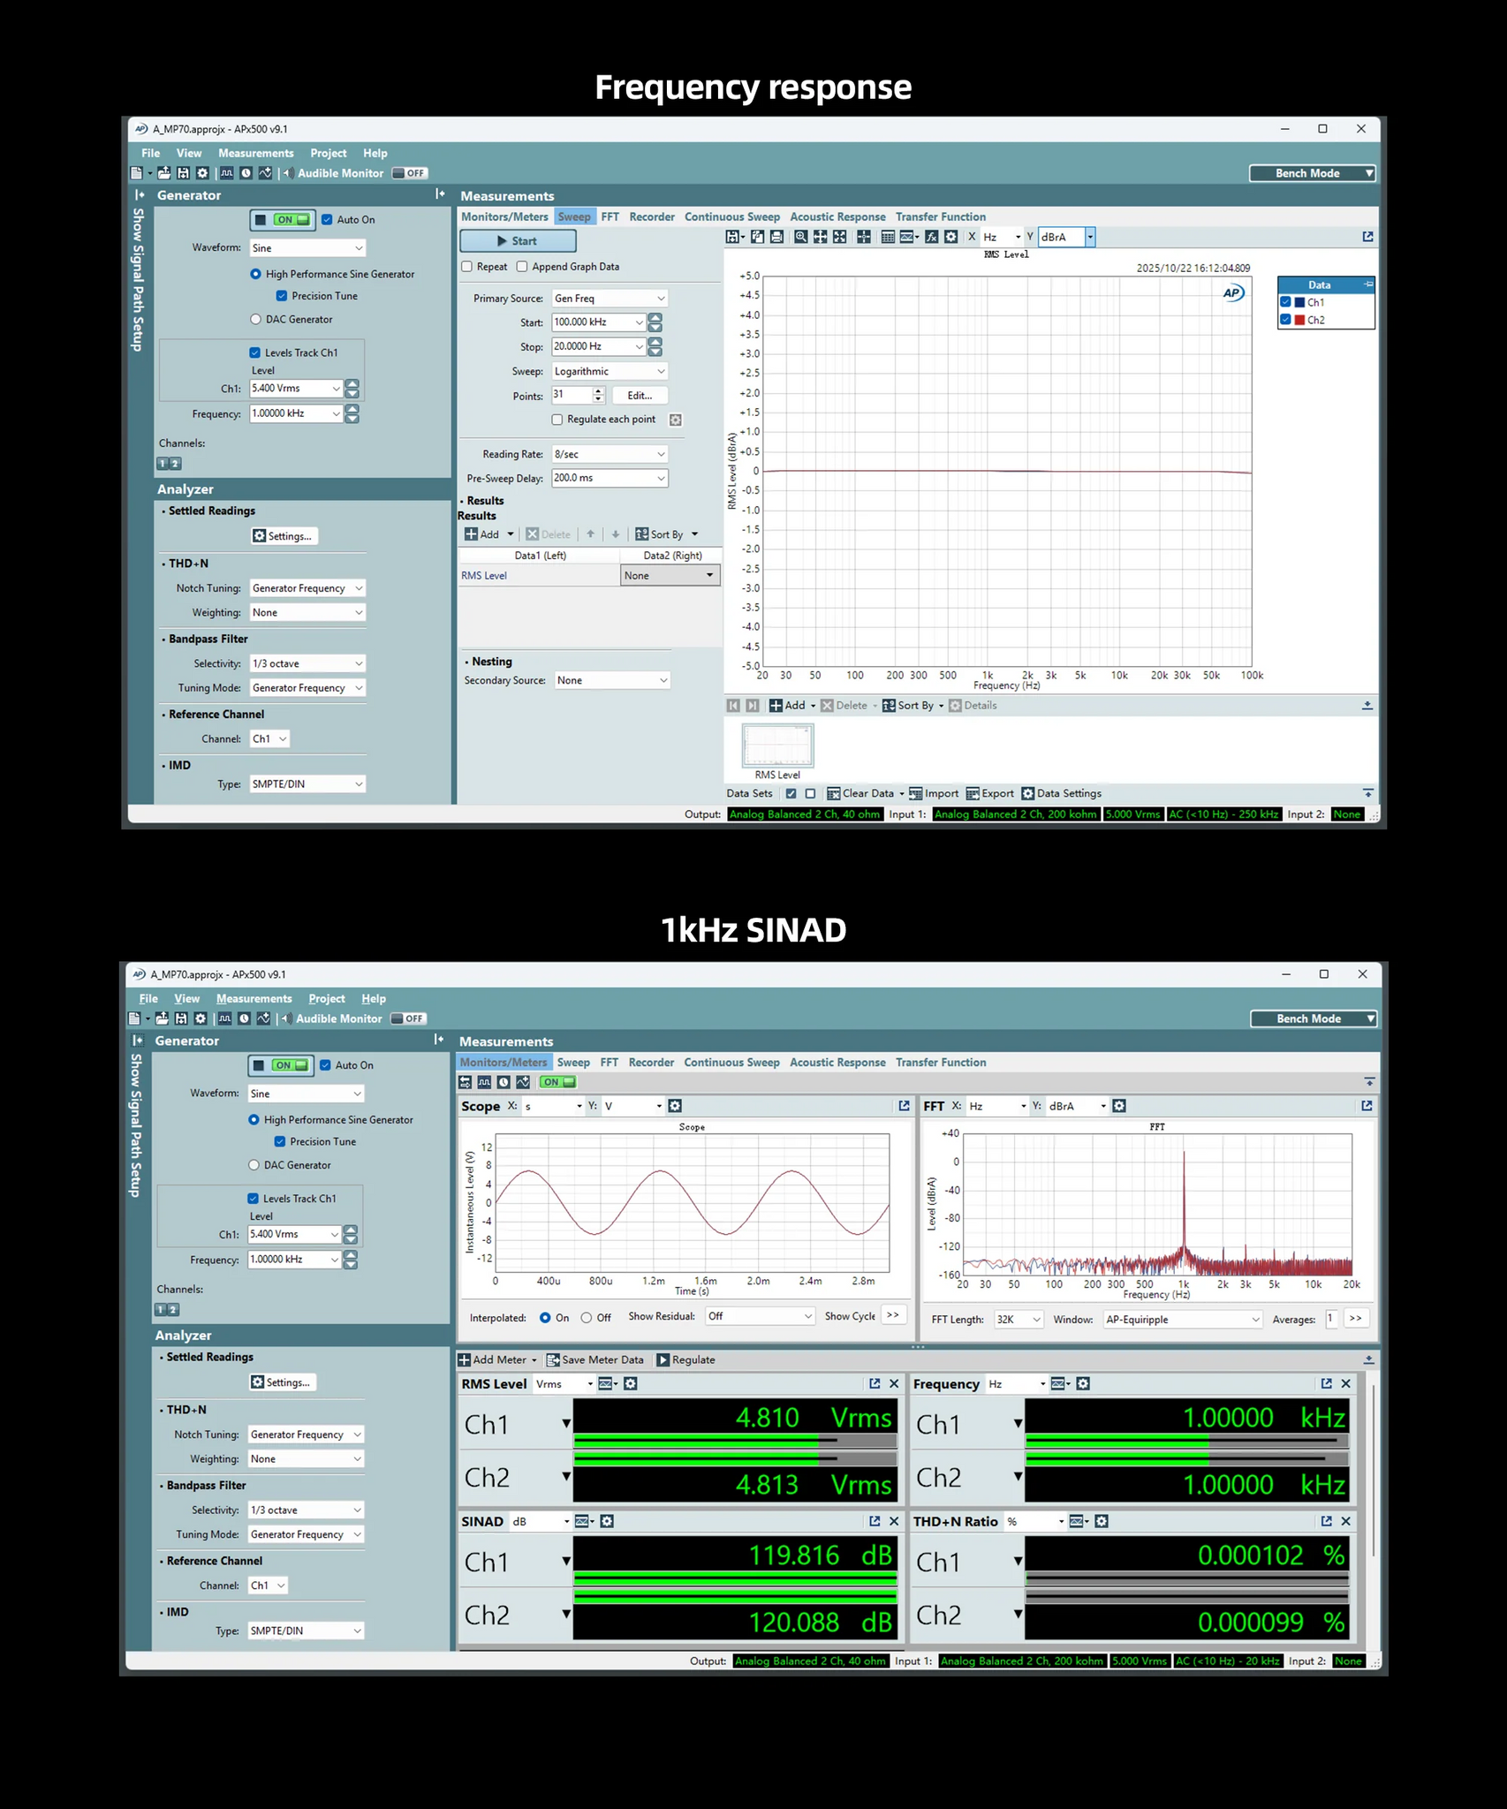
Task: Select the RMS Level graph thumbnail
Action: (x=777, y=746)
